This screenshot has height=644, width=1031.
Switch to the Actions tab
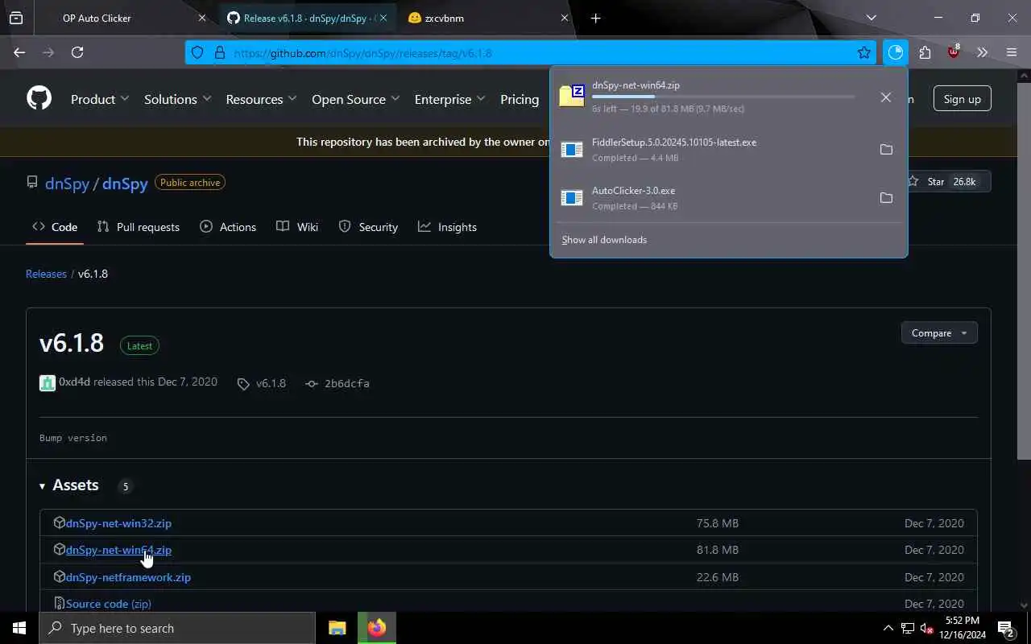pos(228,227)
